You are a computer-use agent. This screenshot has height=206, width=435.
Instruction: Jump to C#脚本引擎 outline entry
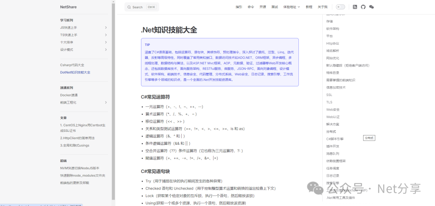335,139
